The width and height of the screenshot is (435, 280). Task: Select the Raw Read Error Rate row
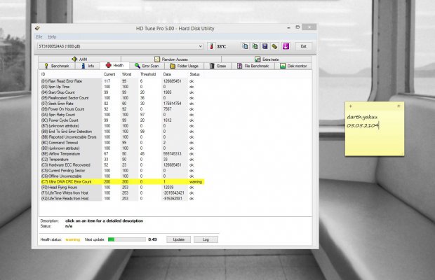tap(122, 81)
